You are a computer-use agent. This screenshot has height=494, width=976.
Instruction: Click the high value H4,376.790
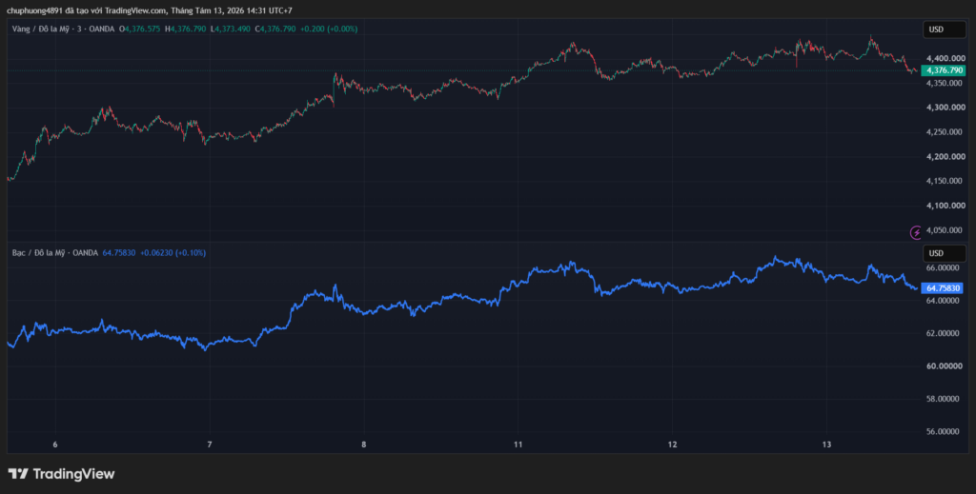186,29
